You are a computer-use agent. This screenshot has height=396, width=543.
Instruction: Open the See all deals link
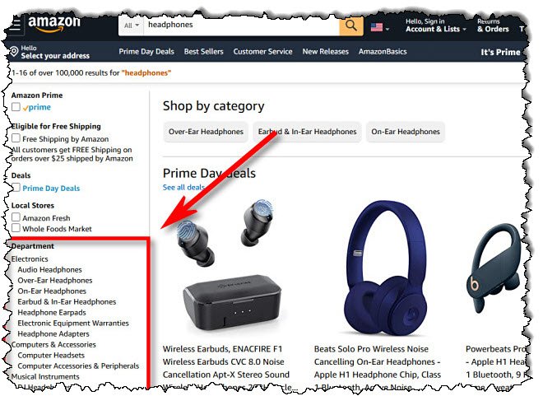pos(183,188)
